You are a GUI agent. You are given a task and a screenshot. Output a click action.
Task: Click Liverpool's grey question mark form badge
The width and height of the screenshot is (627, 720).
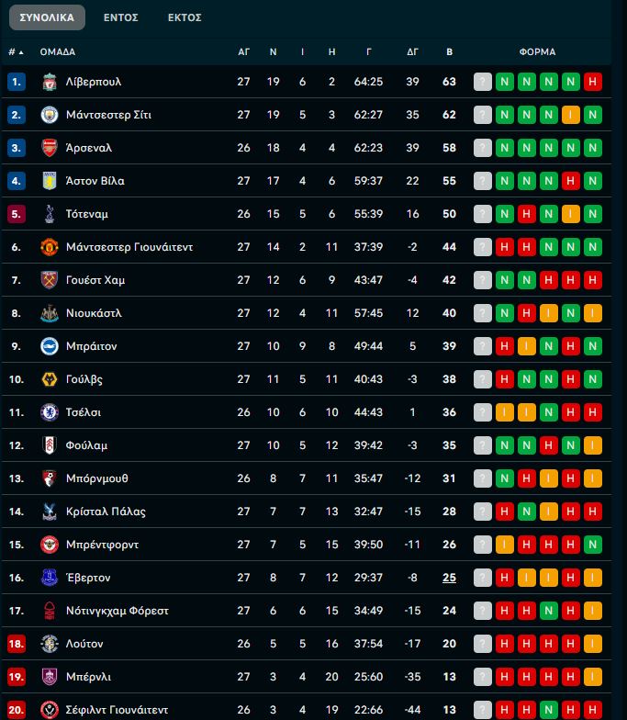(483, 82)
